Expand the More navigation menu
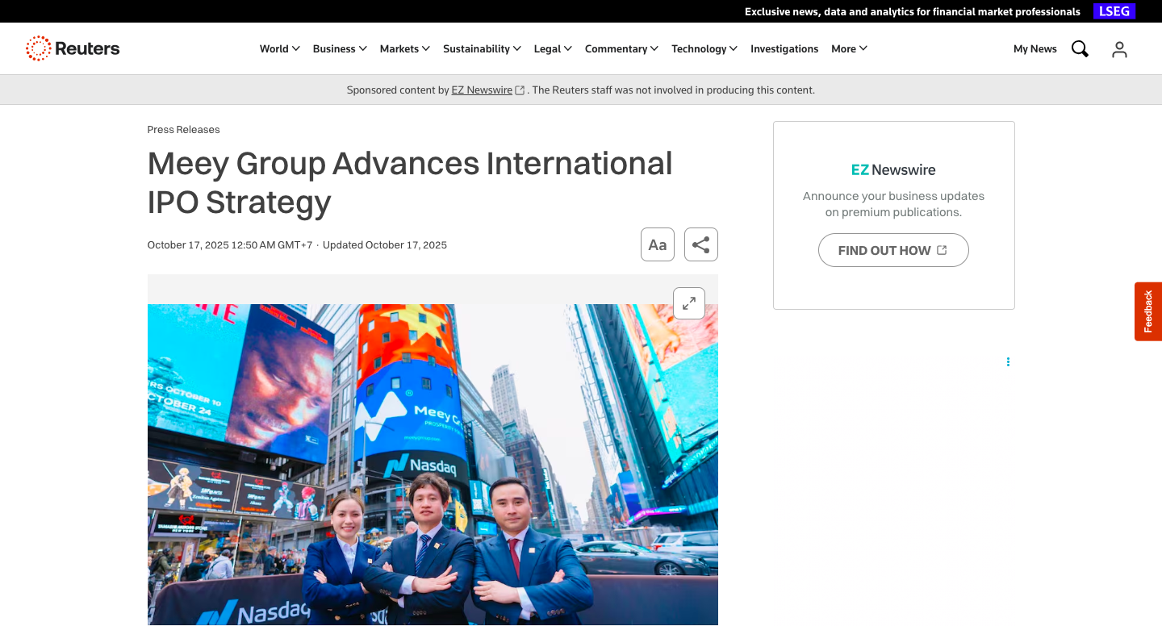 pos(849,48)
